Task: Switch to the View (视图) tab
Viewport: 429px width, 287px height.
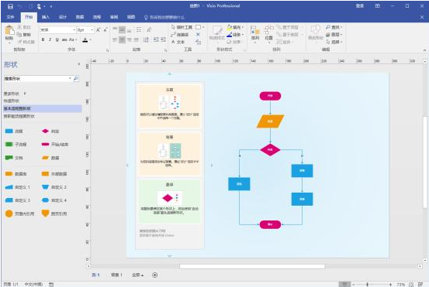Action: [x=131, y=17]
